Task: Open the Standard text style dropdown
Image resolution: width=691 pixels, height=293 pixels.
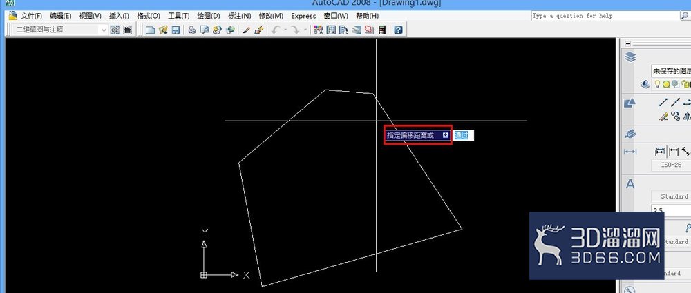Action: coord(671,196)
